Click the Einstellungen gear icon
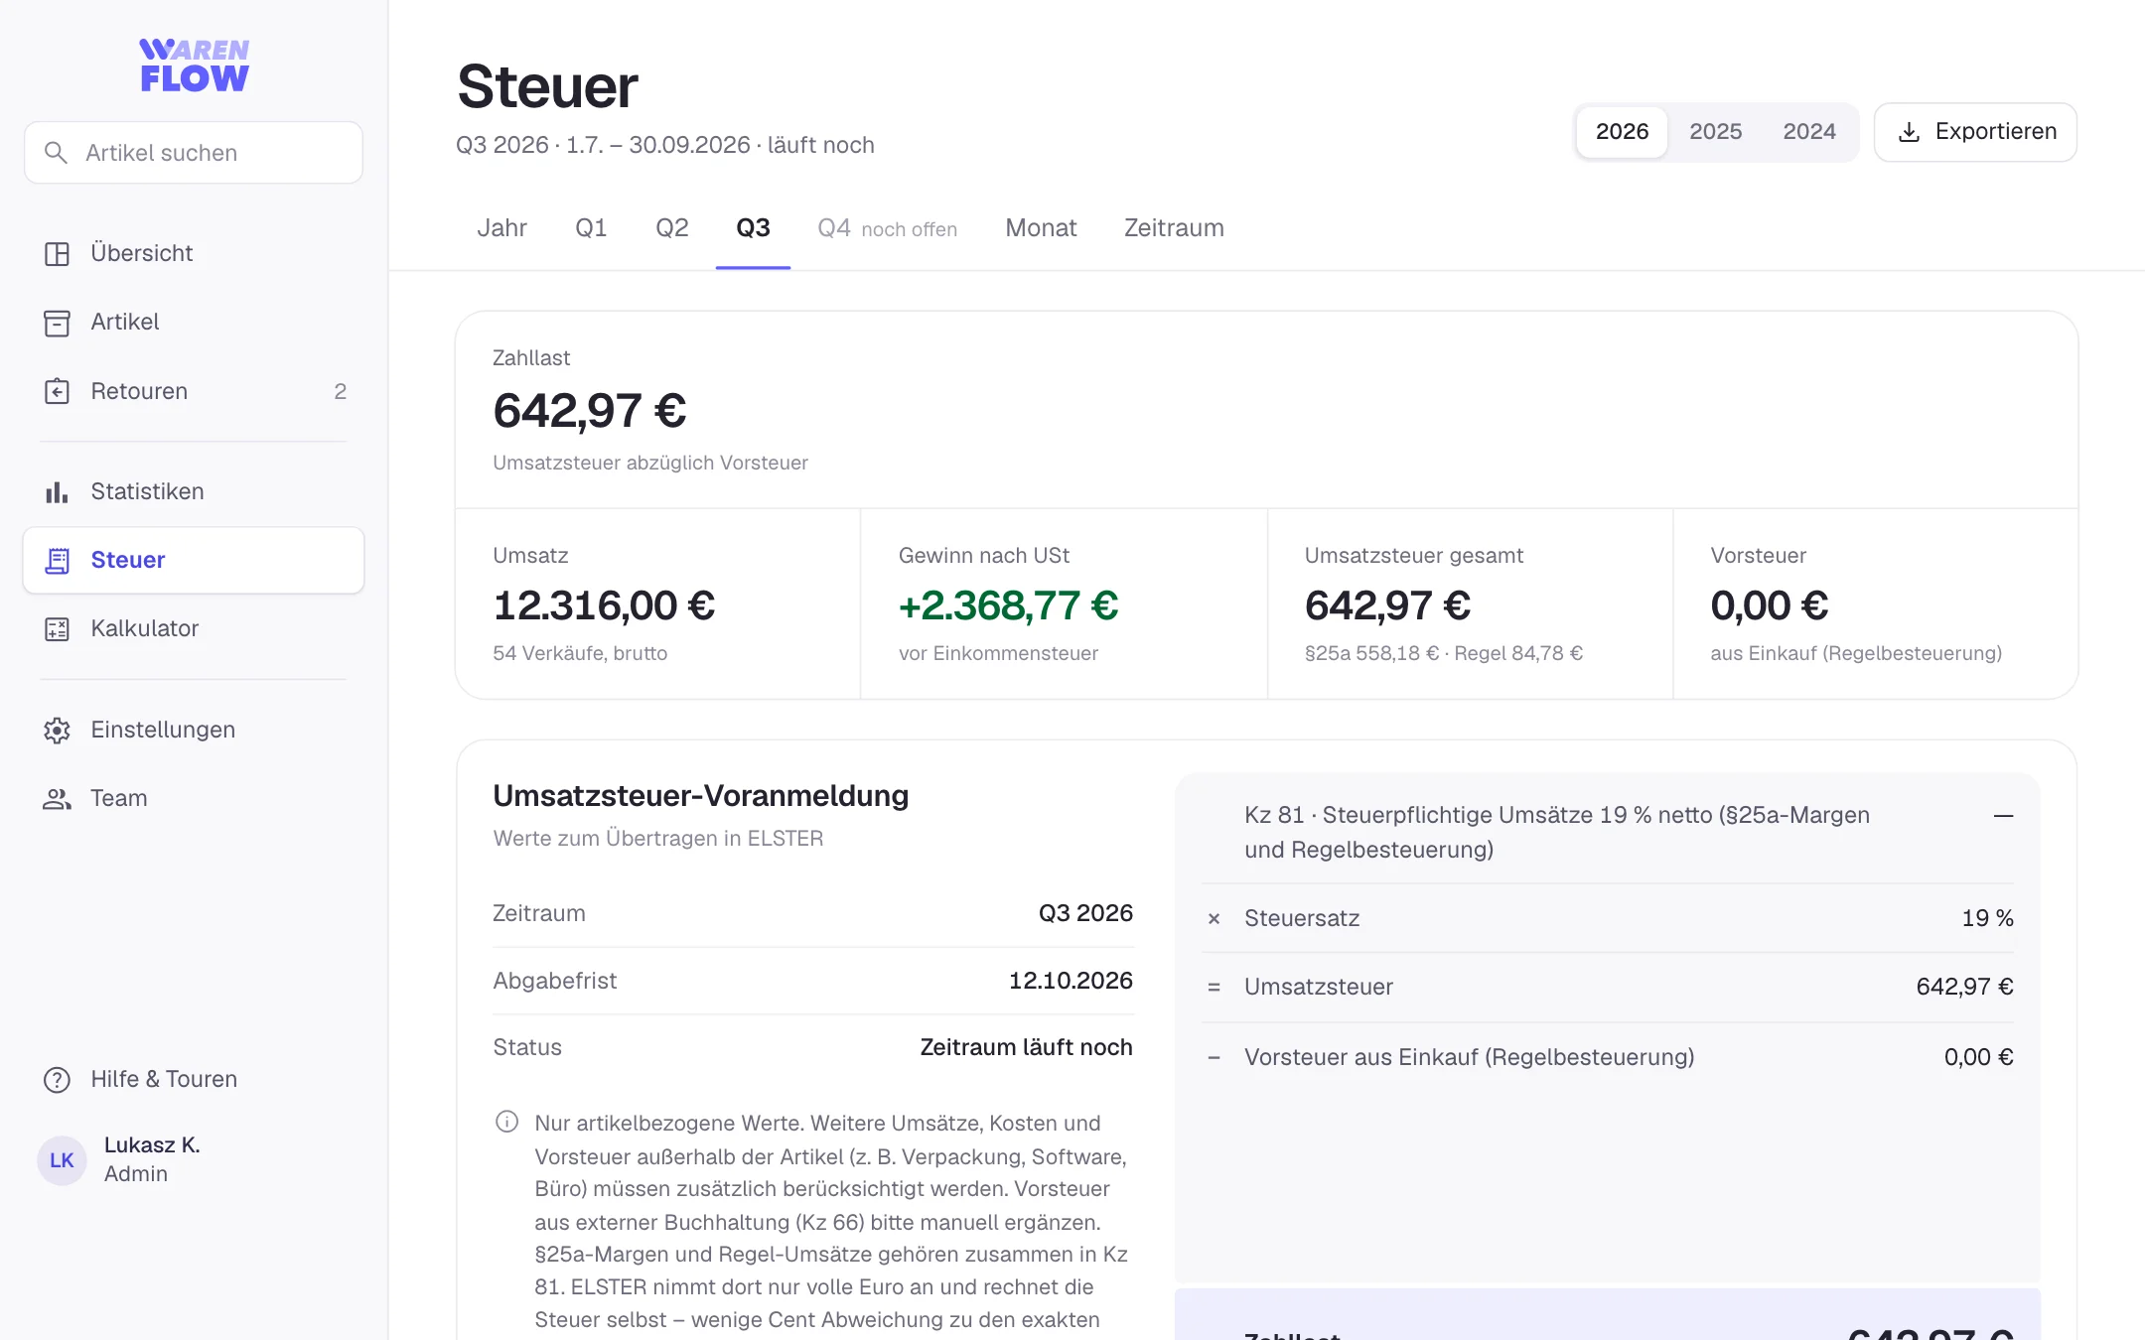The image size is (2145, 1340). pos(57,731)
